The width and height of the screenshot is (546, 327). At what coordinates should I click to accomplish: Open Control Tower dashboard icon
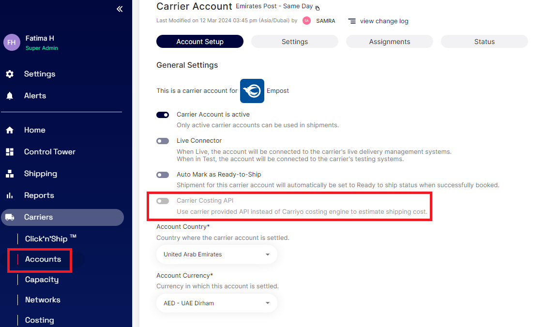(10, 152)
